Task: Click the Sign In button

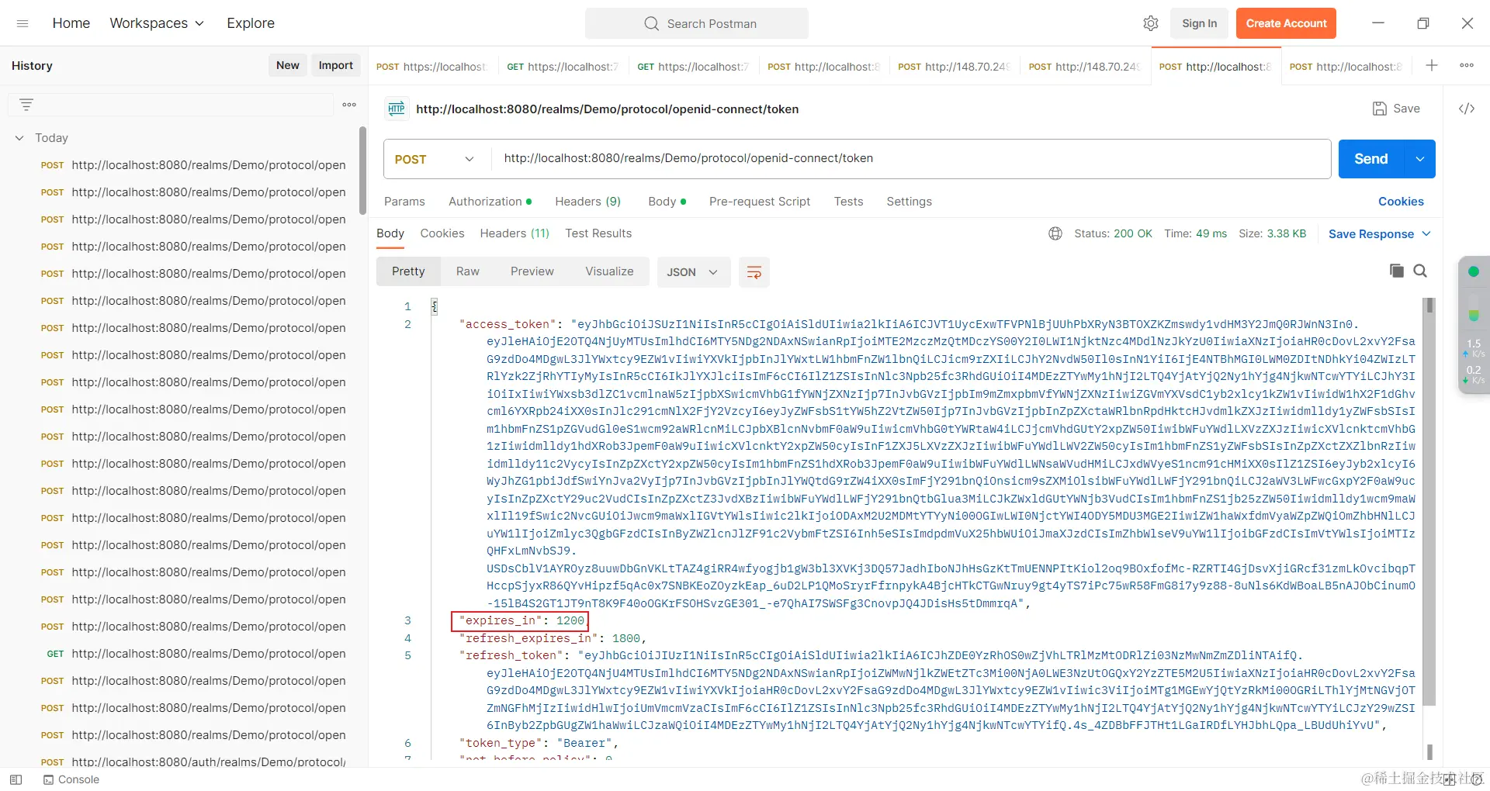Action: tap(1199, 23)
